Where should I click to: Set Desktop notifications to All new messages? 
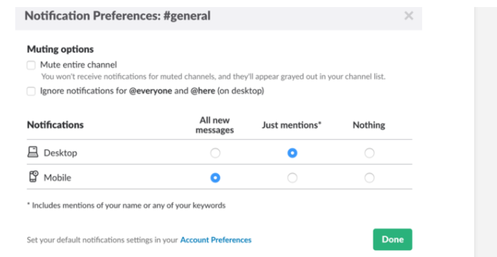(x=215, y=153)
